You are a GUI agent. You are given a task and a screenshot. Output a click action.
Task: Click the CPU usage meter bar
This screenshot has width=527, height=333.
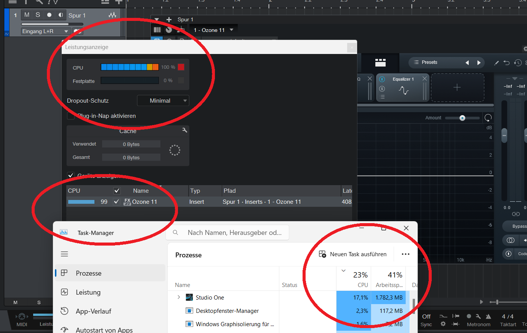(130, 67)
